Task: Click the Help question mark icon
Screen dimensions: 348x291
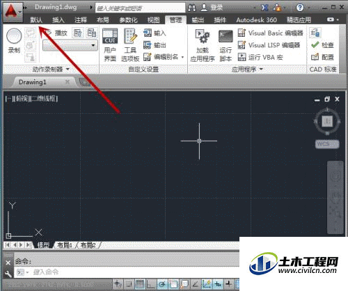Action: [300, 8]
